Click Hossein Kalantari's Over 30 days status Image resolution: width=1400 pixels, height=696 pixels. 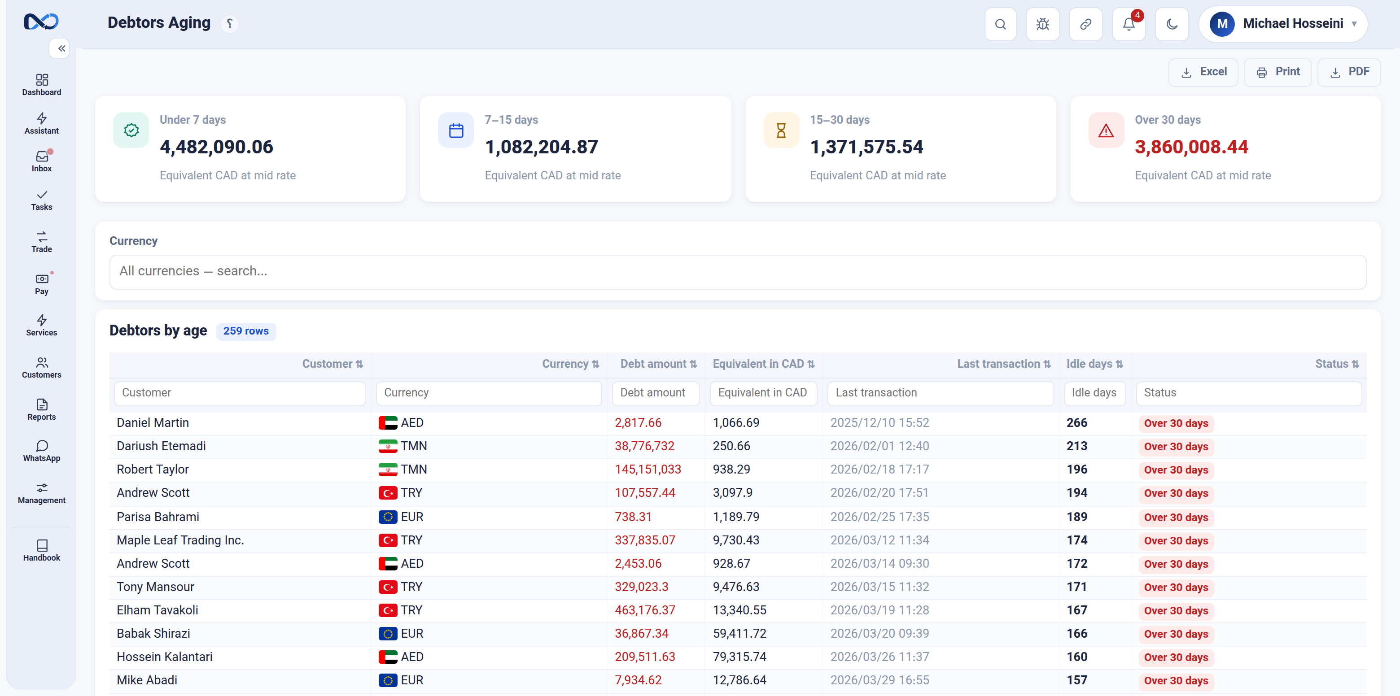(x=1176, y=657)
